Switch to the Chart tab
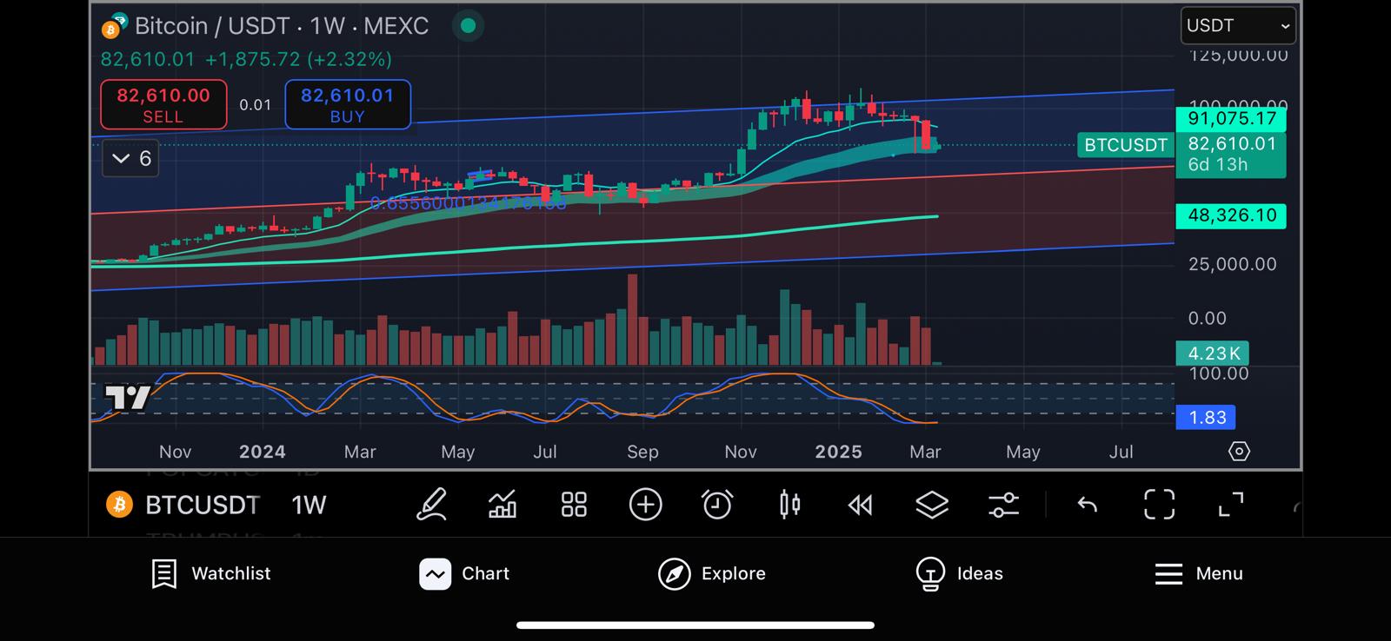Viewport: 1391px width, 641px height. pos(464,573)
